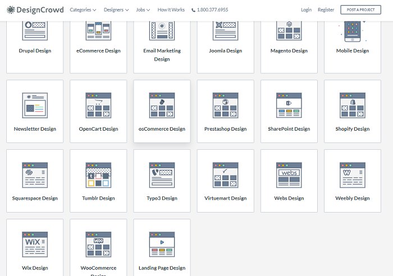This screenshot has width=393, height=276.
Task: Open the Newsletter Design icon
Action: 35,105
